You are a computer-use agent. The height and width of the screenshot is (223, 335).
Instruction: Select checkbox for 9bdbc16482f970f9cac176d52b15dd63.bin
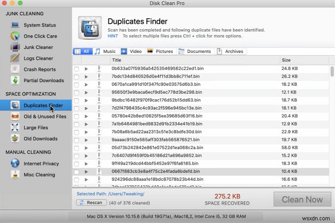(x=76, y=101)
